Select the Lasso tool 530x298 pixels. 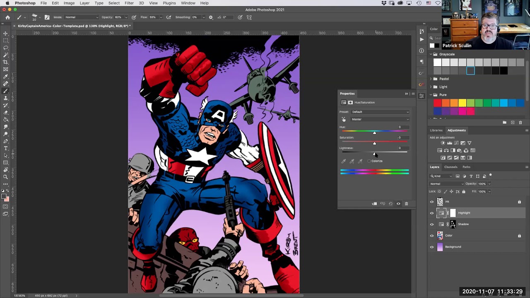click(5, 48)
